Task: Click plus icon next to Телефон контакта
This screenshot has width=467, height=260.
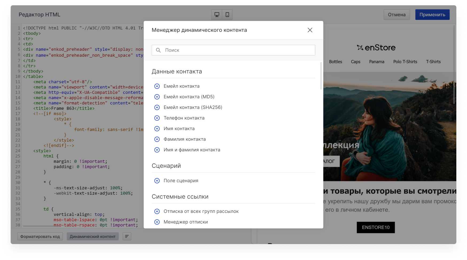Action: [157, 118]
